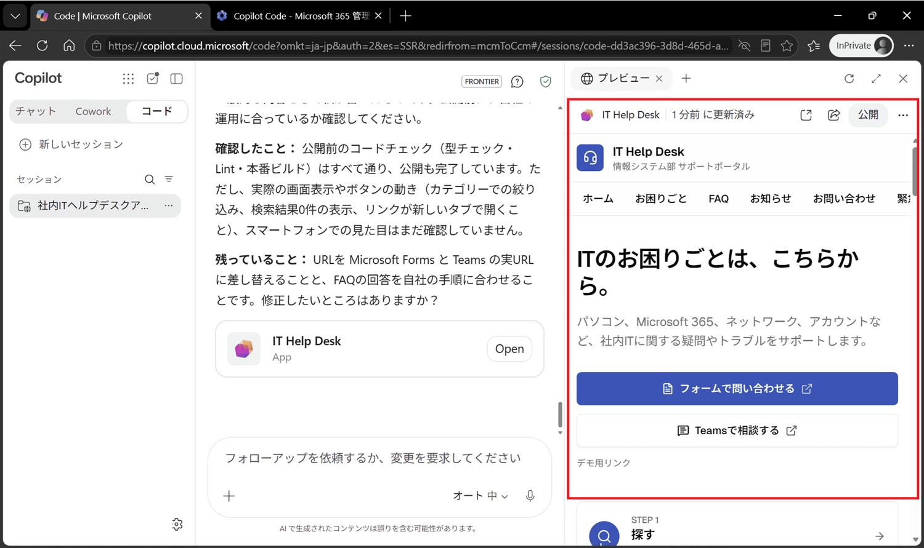
Task: Click the help question mark icon
Action: (517, 81)
